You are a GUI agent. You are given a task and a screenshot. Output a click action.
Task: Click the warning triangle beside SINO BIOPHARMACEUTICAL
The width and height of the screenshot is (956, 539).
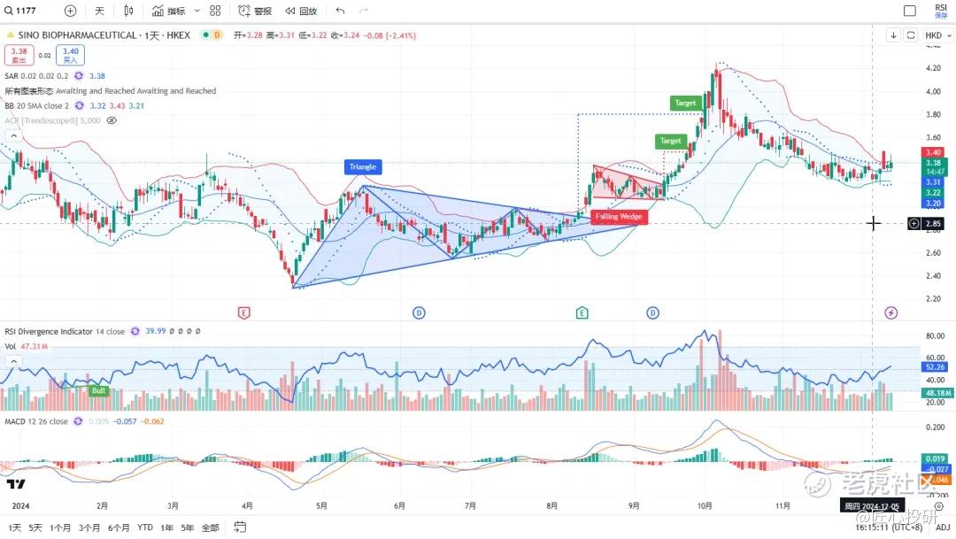[x=10, y=35]
